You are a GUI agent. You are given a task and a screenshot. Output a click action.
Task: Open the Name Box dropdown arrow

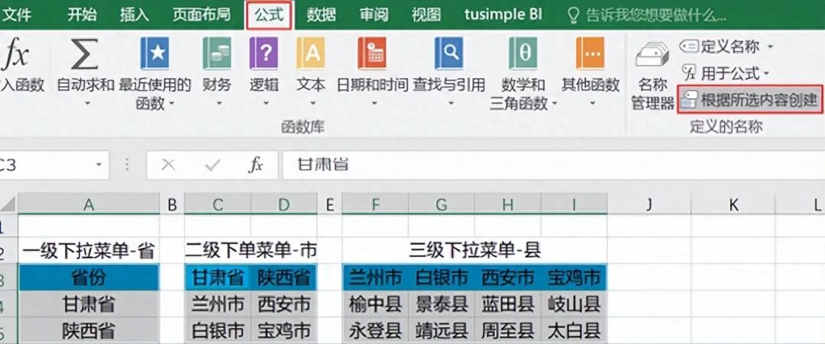pos(99,166)
